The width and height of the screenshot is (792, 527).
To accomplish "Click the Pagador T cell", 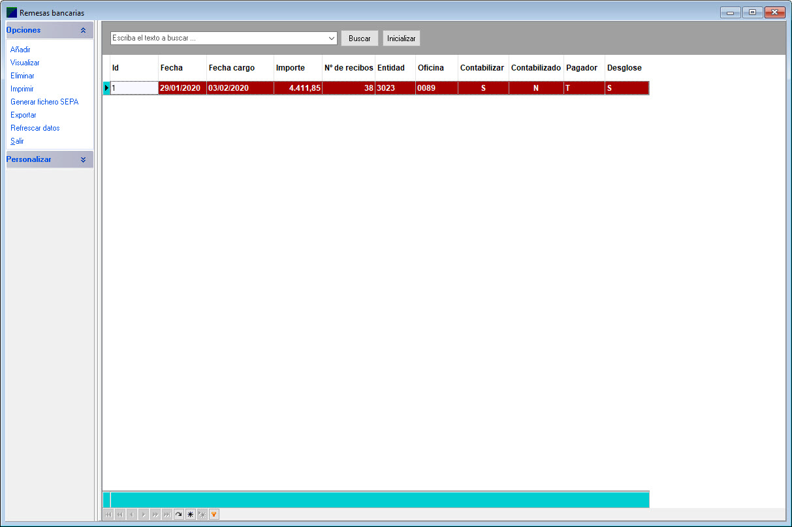I will click(584, 88).
